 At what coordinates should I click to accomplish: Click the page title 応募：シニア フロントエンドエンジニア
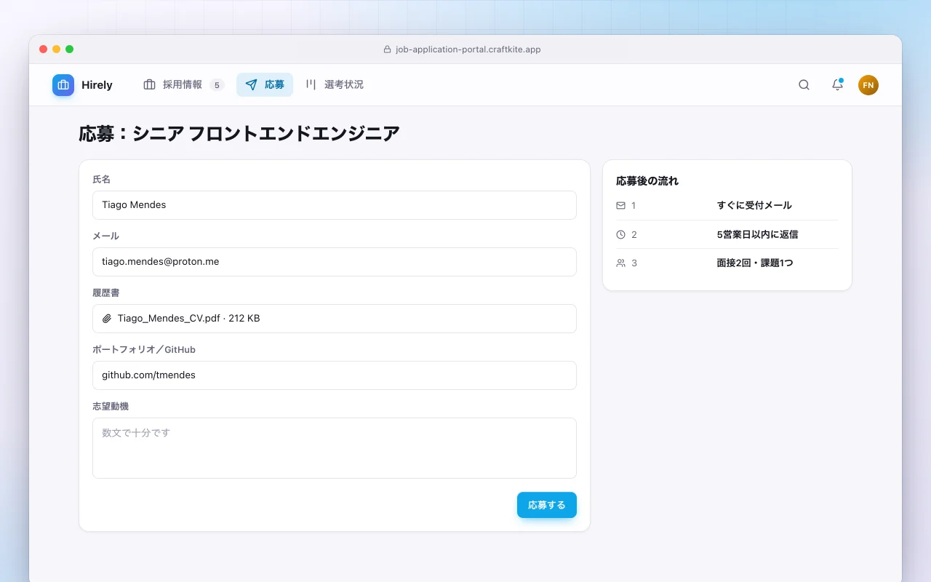pos(239,134)
